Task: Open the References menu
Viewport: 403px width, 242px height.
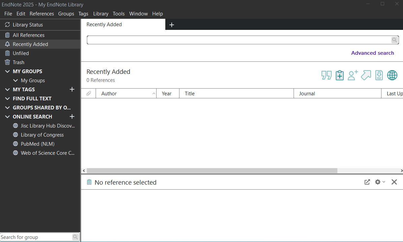Action: [x=42, y=14]
